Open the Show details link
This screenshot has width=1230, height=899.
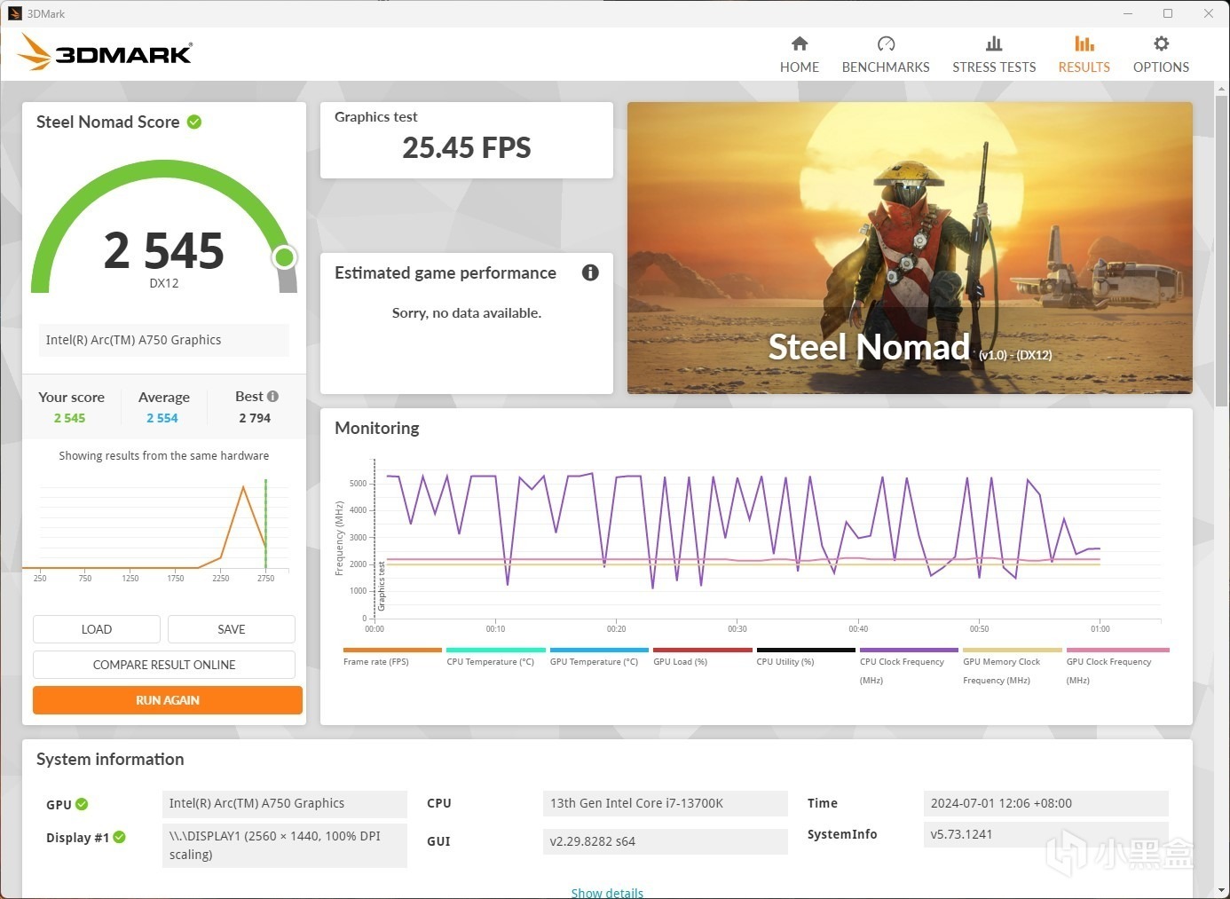click(607, 893)
